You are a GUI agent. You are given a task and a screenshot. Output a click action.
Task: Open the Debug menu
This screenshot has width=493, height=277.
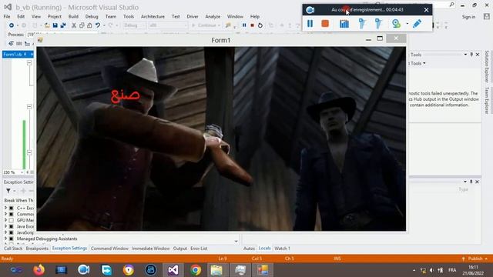pyautogui.click(x=92, y=16)
